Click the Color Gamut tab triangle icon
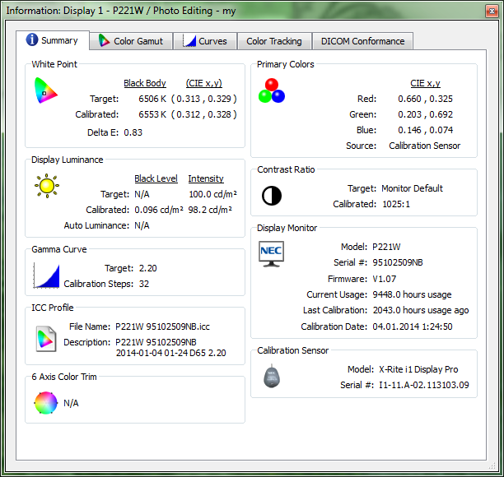The height and width of the screenshot is (477, 504). [x=104, y=41]
